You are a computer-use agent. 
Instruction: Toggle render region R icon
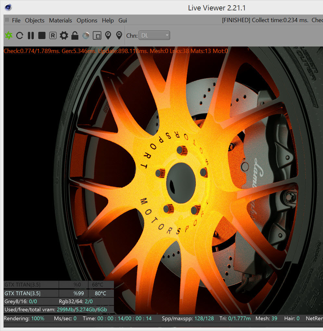coord(53,35)
